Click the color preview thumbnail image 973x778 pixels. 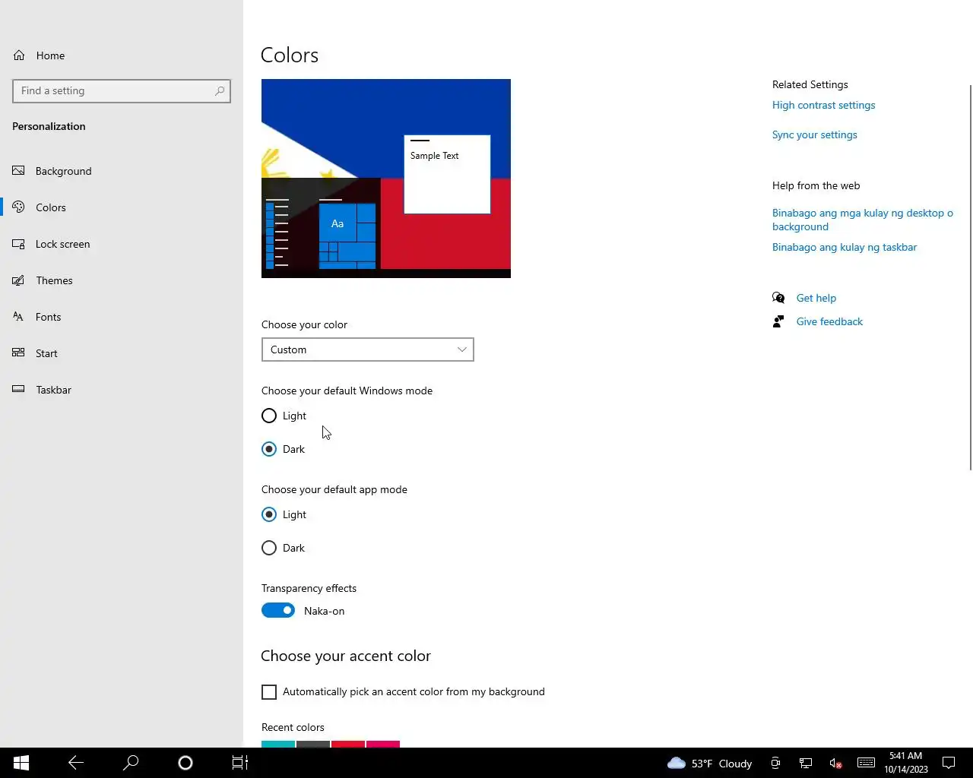pos(386,179)
